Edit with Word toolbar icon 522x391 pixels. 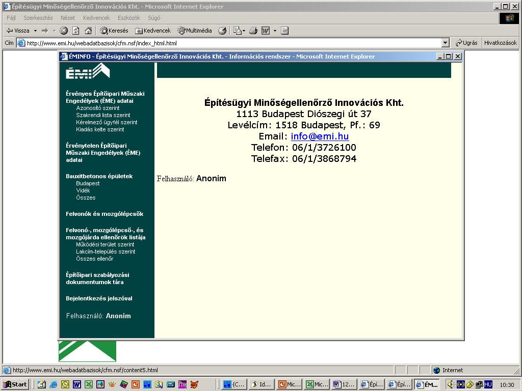(x=266, y=31)
